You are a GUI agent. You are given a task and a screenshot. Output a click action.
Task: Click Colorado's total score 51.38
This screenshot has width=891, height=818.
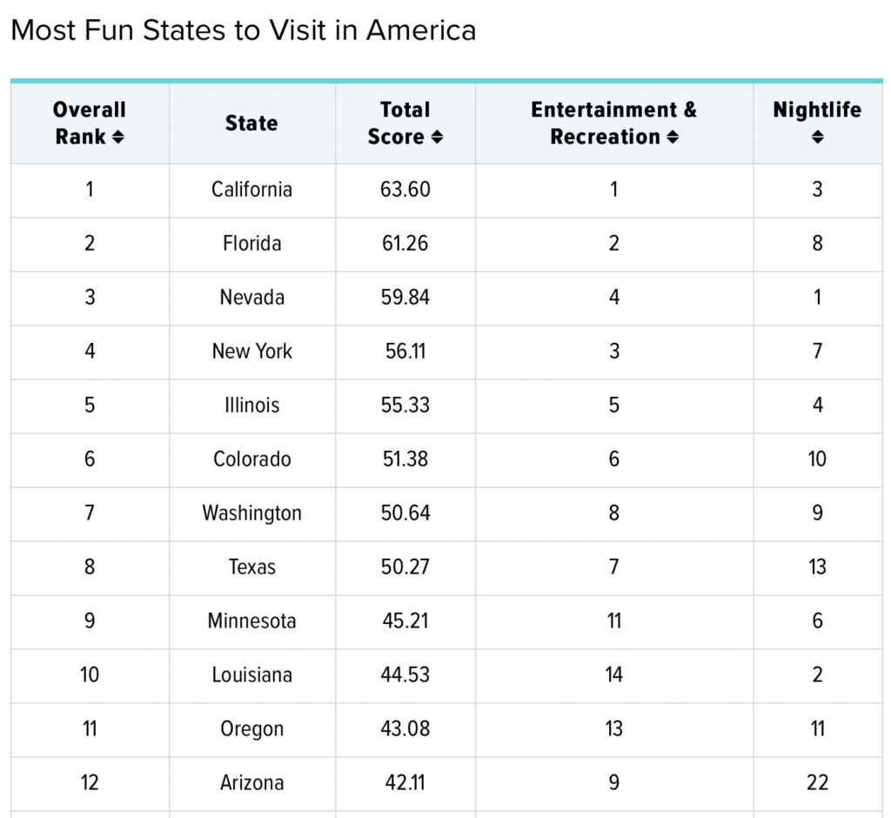pos(405,459)
